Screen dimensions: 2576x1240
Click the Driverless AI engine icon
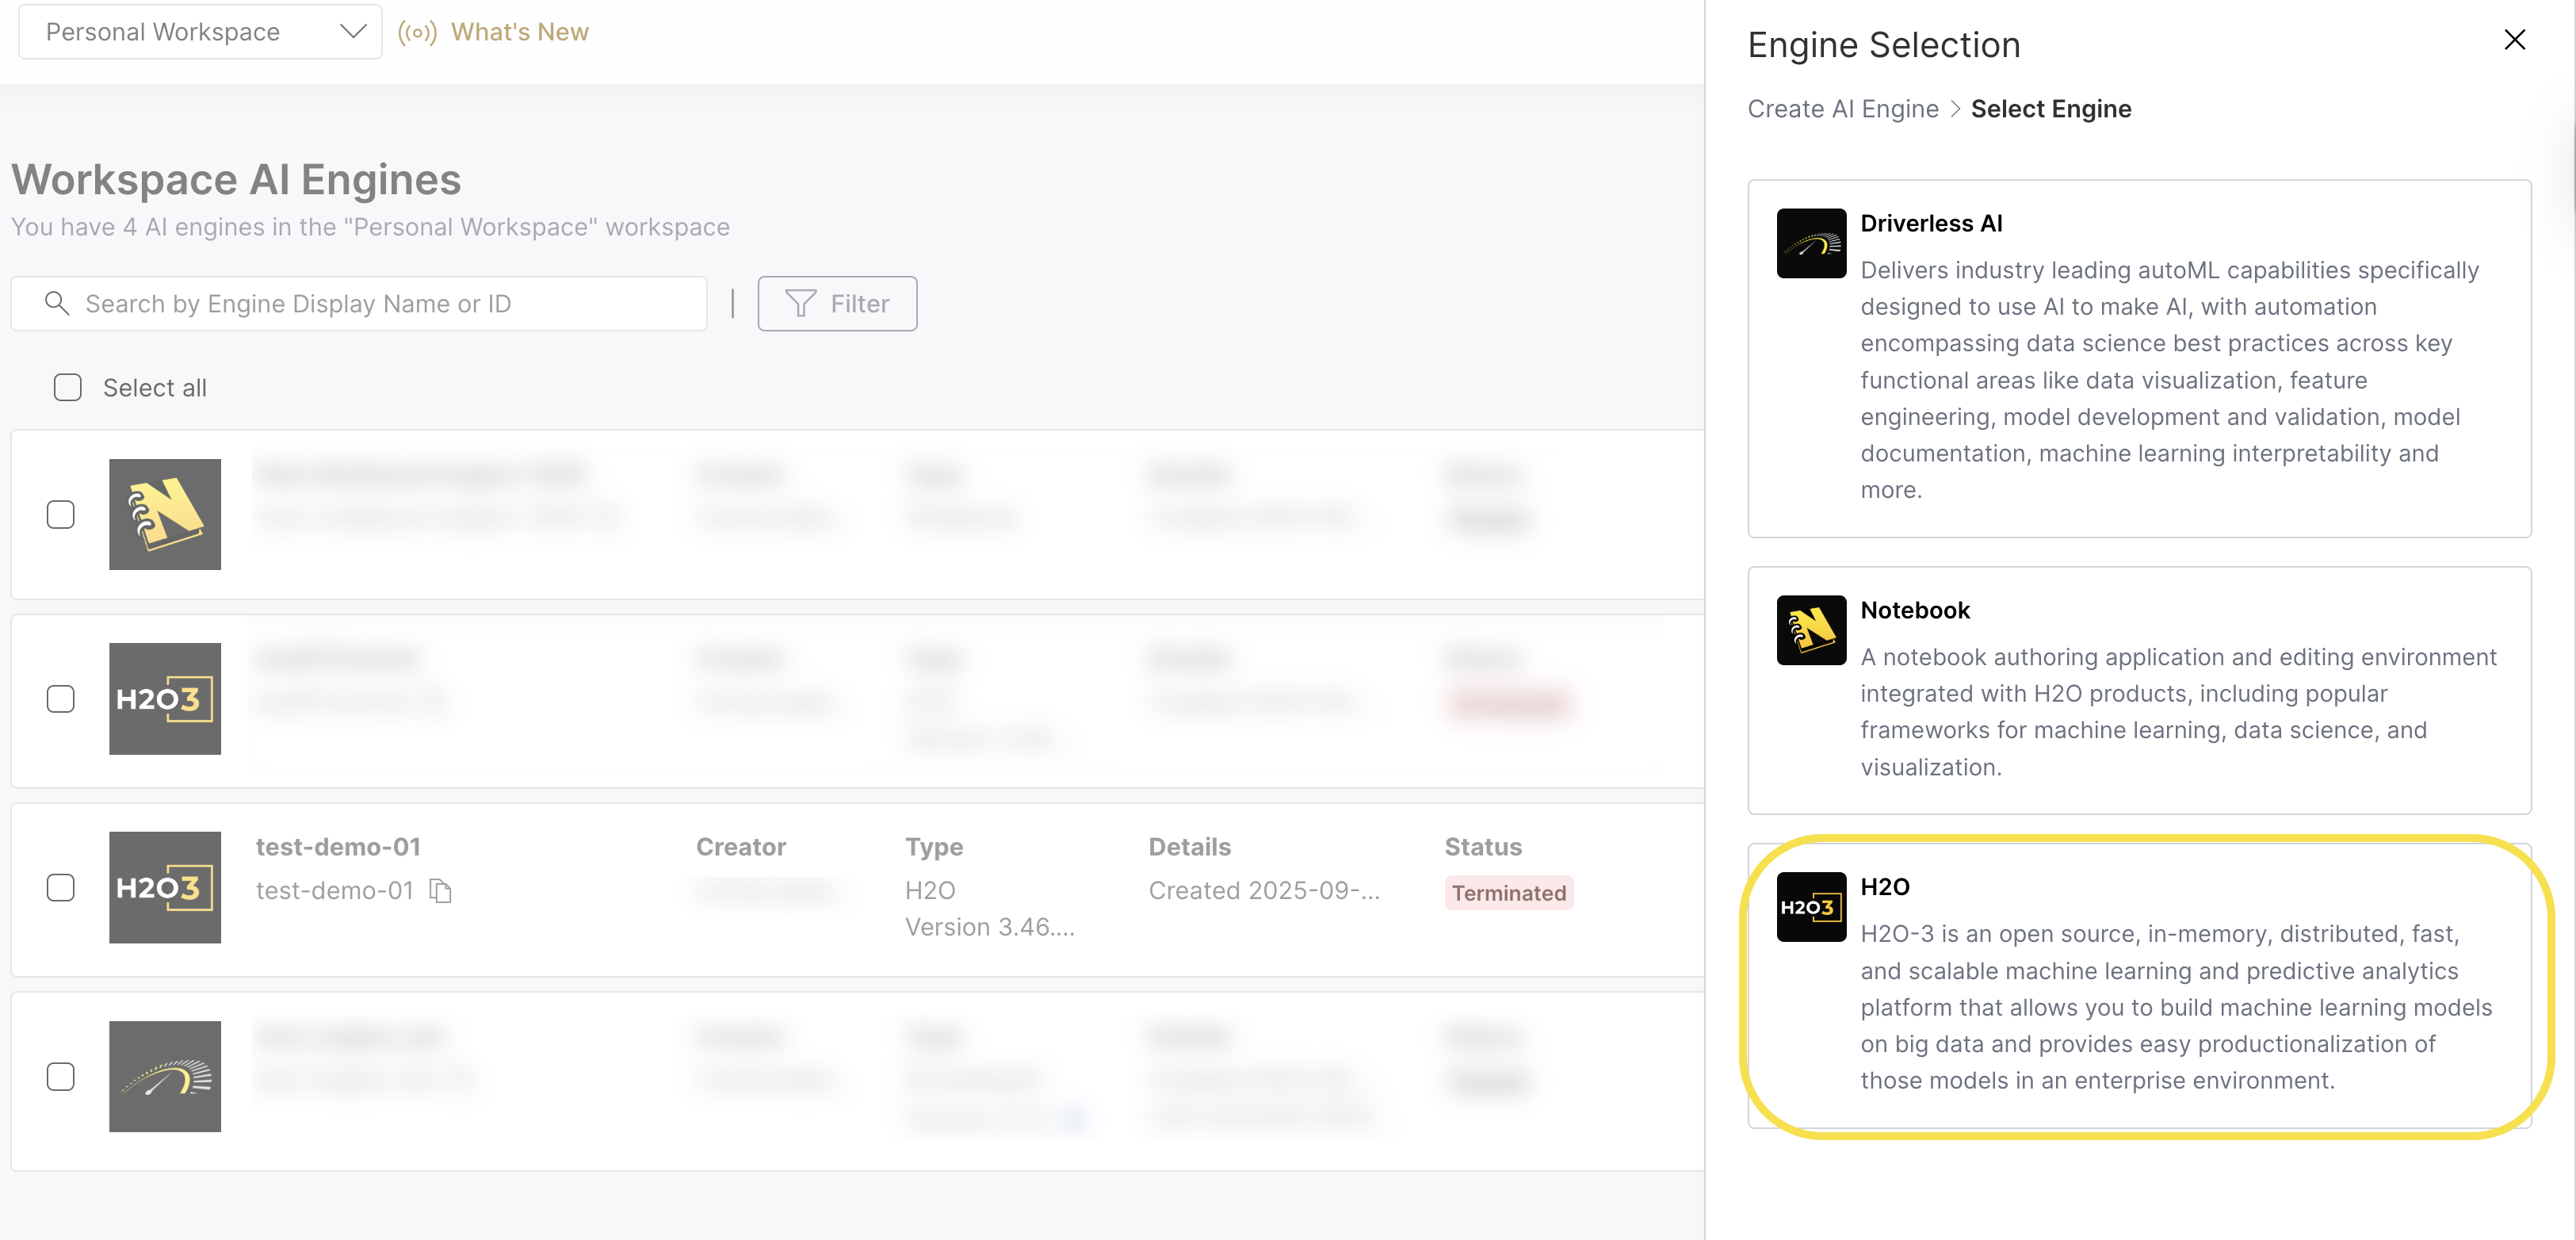click(1811, 243)
